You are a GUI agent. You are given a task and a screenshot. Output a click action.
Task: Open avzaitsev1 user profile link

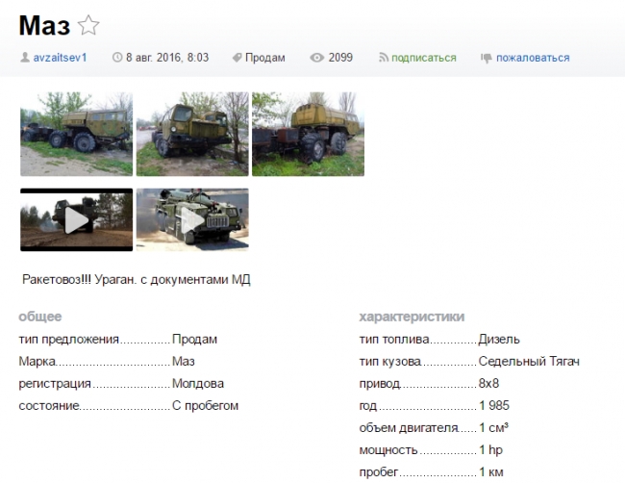click(60, 58)
